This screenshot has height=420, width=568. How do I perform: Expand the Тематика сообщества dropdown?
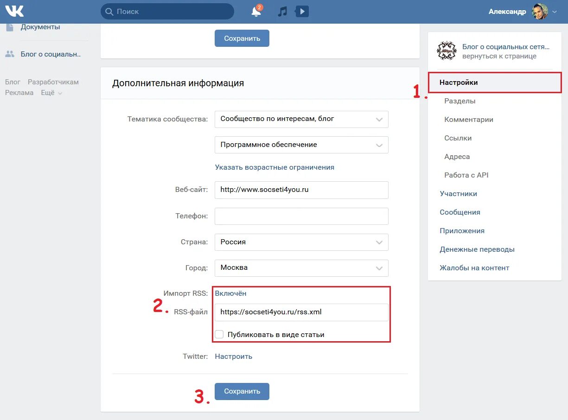coord(301,119)
